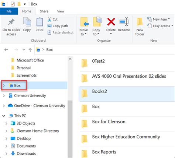Click the Properties quick access toolbar icon
Screen dimensions: 175x158
click(13, 4)
